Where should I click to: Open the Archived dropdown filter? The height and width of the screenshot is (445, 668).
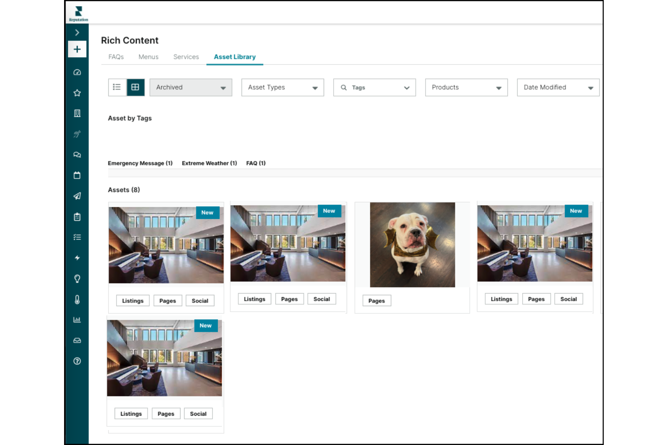point(190,87)
